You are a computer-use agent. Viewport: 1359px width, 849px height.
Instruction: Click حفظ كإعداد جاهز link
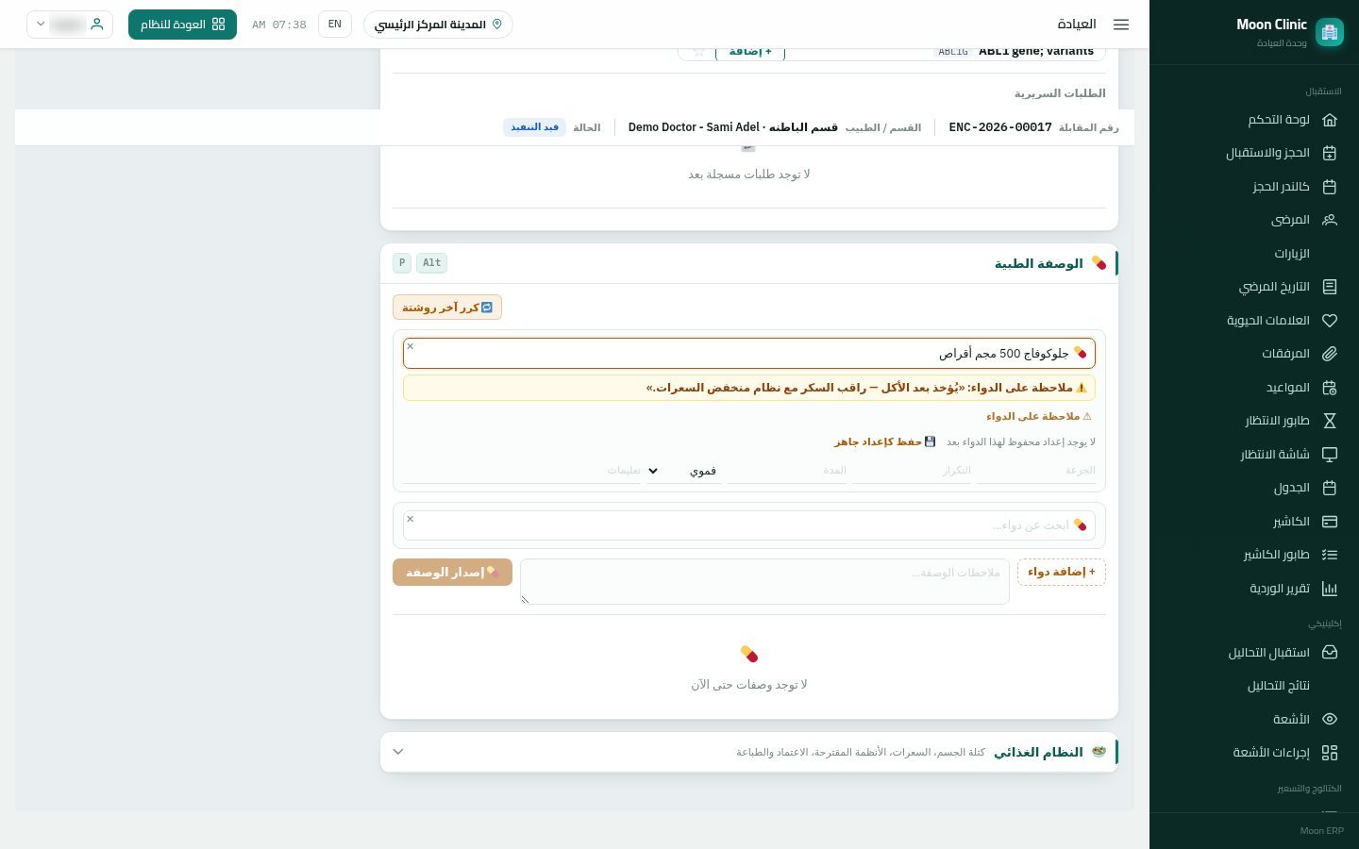click(884, 441)
